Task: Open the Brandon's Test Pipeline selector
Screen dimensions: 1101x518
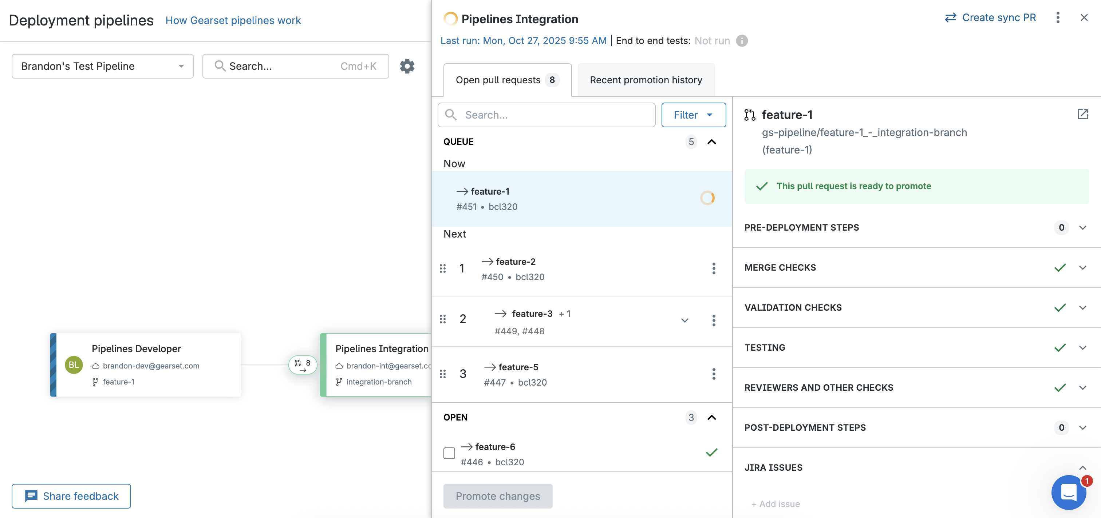Action: pyautogui.click(x=102, y=66)
